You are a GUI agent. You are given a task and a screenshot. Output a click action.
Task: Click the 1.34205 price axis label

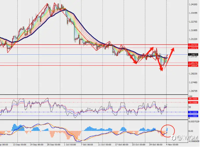pyautogui.click(x=193, y=4)
